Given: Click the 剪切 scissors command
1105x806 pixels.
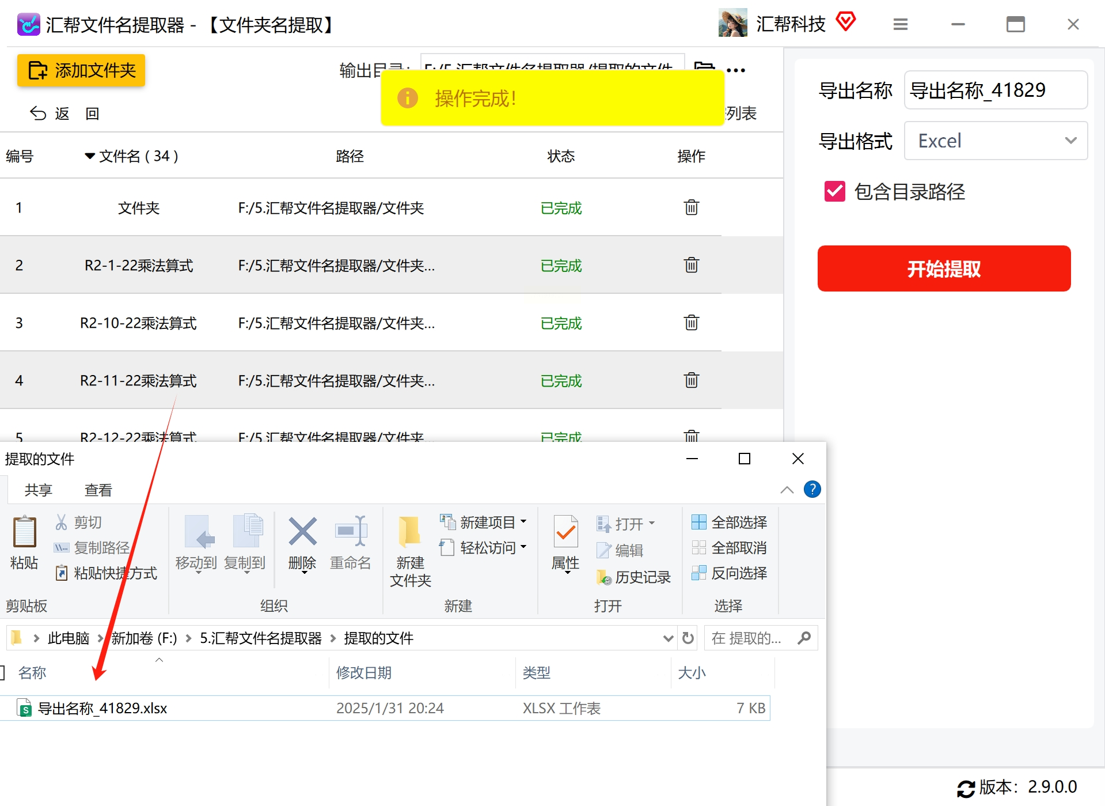Looking at the screenshot, I should [78, 523].
